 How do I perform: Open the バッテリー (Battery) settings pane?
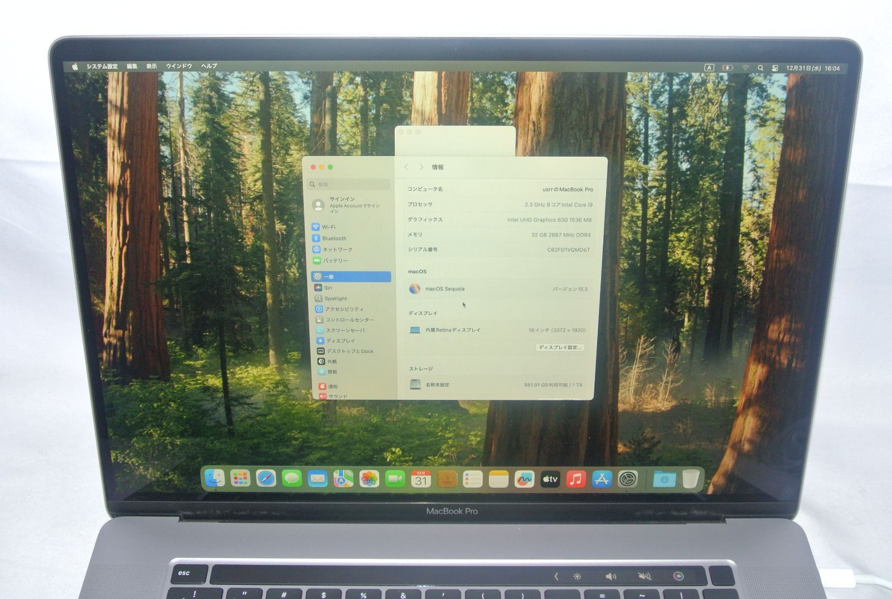(334, 260)
